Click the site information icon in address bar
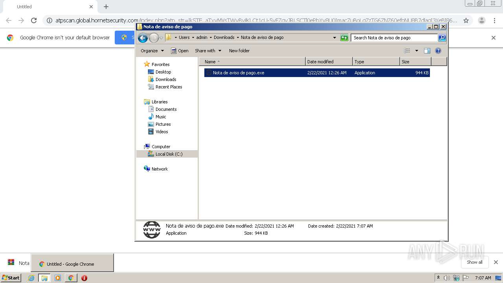The width and height of the screenshot is (503, 283). 49,20
